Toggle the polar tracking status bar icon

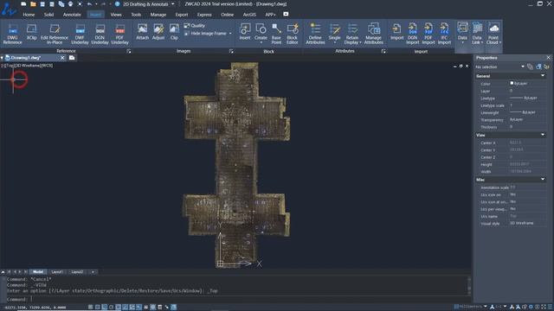pyautogui.click(x=112, y=308)
